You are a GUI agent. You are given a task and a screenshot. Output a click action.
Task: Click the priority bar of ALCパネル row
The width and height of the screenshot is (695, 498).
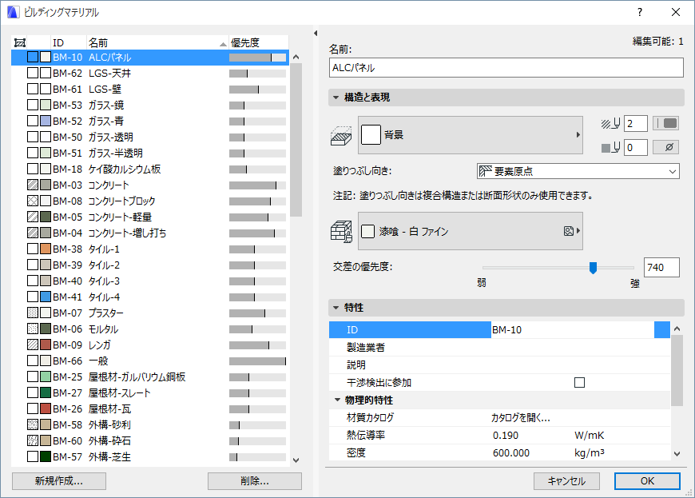tap(257, 58)
